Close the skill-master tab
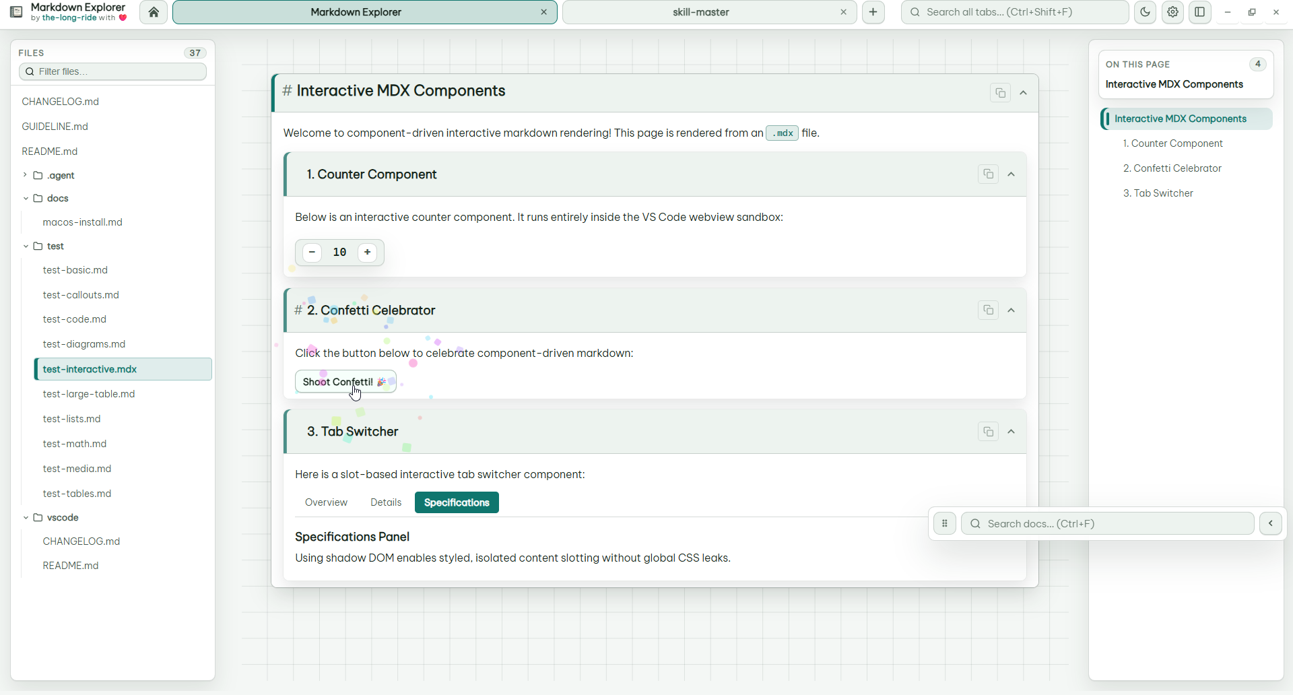The width and height of the screenshot is (1293, 695). click(843, 12)
